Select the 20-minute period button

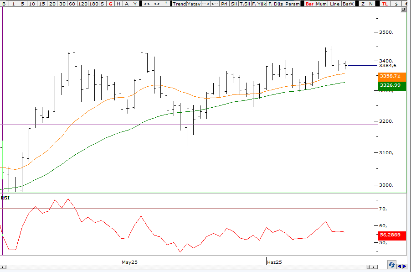click(x=52, y=4)
